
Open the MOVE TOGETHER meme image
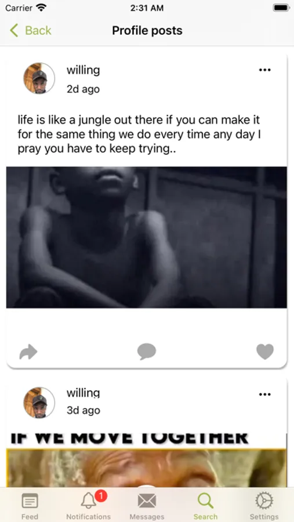(x=147, y=460)
